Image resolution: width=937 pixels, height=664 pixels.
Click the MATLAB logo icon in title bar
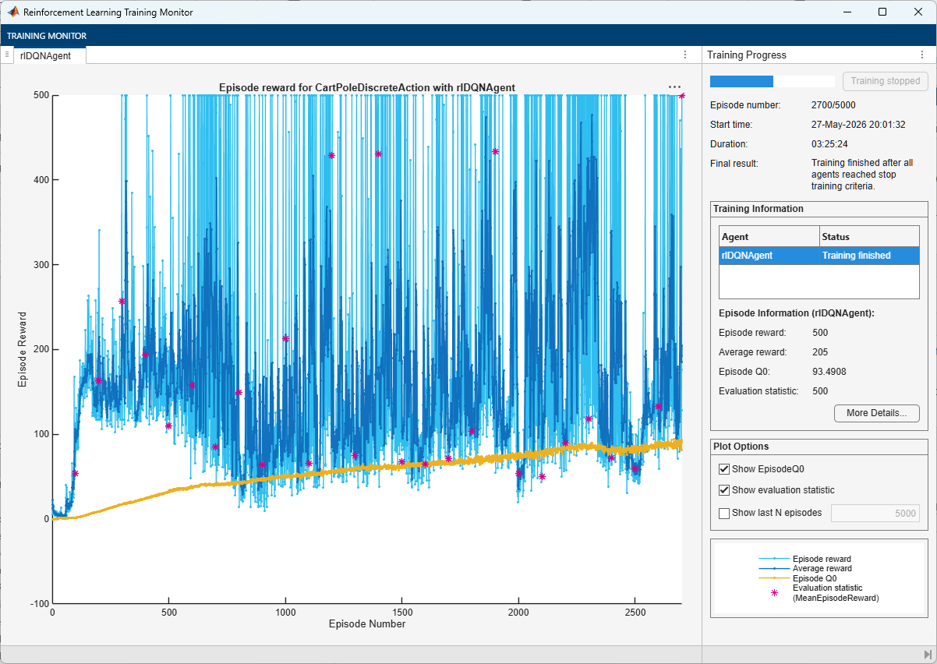pyautogui.click(x=13, y=12)
